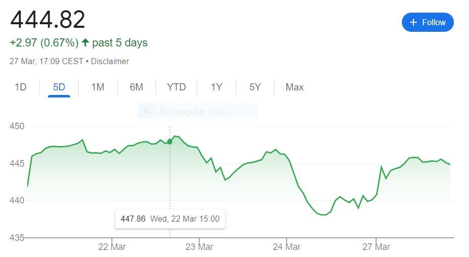
Task: Show the 1M price history
Action: pyautogui.click(x=97, y=87)
